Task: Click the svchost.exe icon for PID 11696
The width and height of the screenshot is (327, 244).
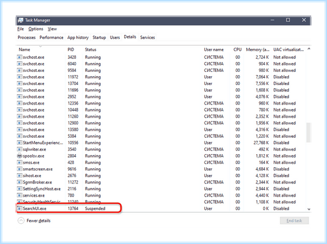Action: [20, 90]
